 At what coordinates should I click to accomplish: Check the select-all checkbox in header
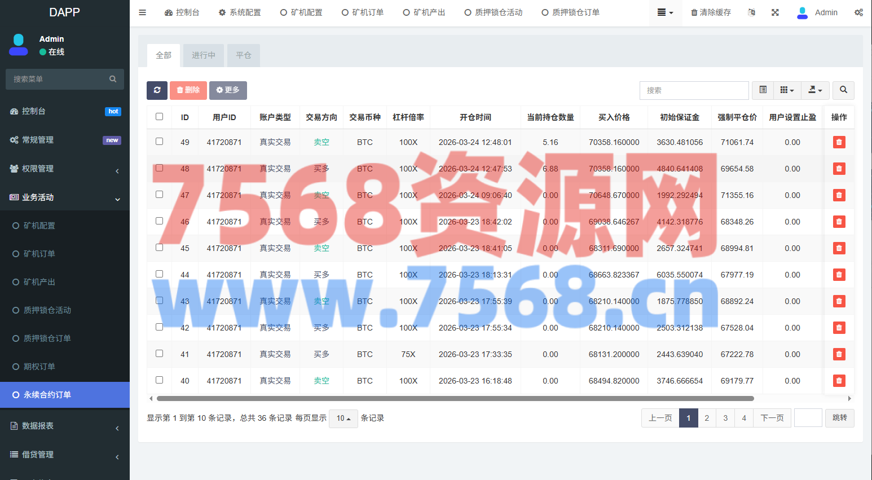[x=159, y=117]
